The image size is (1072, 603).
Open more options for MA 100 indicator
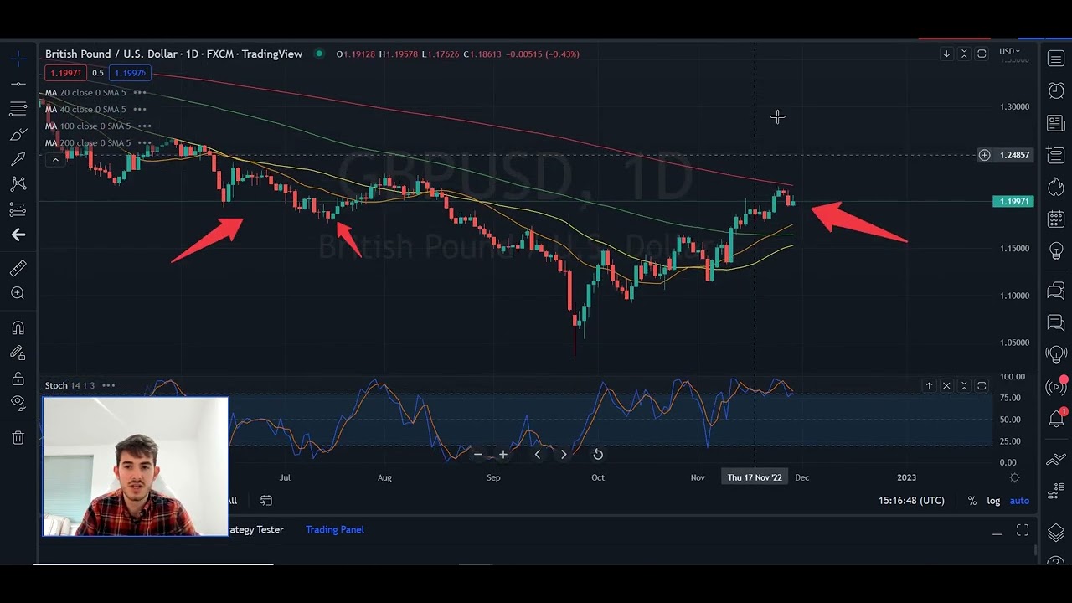[144, 126]
